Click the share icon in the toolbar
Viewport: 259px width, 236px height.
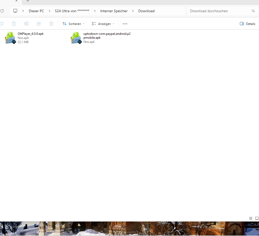click(x=39, y=24)
